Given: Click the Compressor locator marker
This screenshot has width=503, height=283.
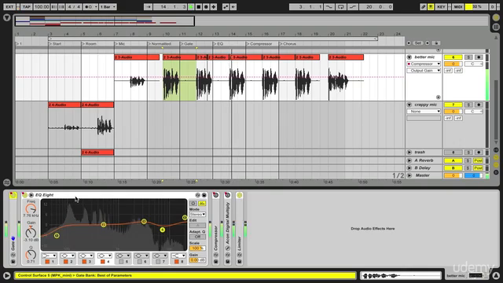Looking at the screenshot, I should coord(259,44).
